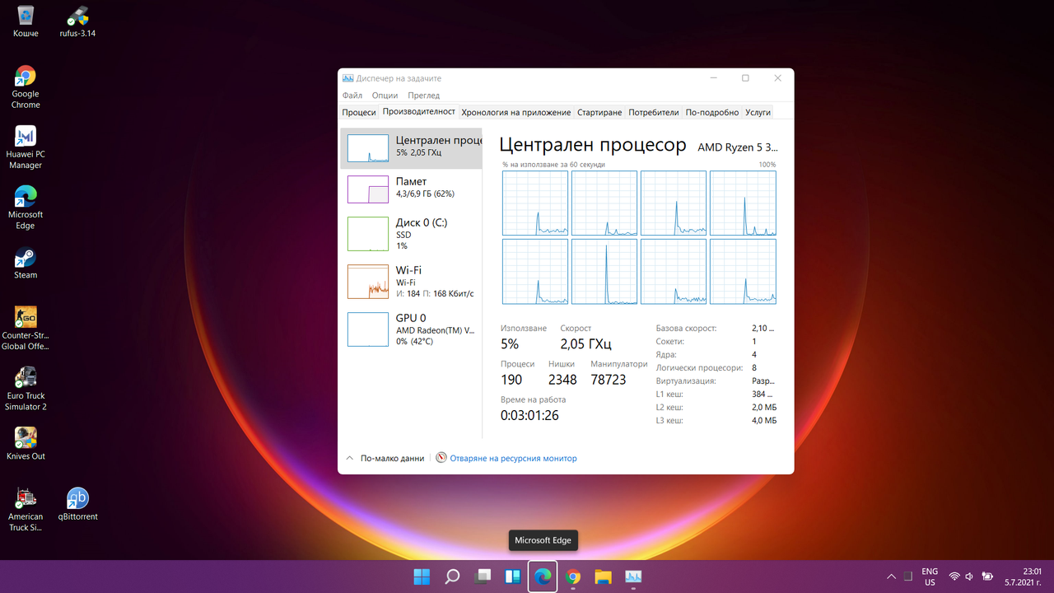Select the Microsoft Edge desktop shortcut

26,208
